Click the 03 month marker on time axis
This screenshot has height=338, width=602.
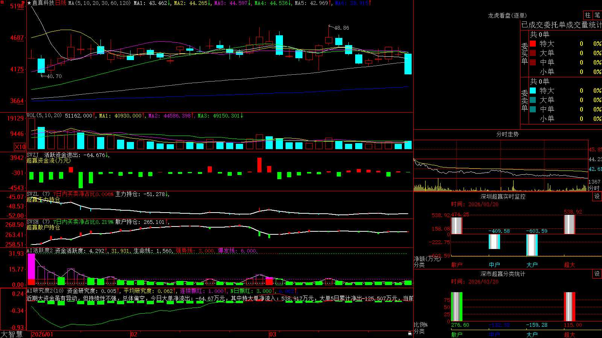point(273,334)
